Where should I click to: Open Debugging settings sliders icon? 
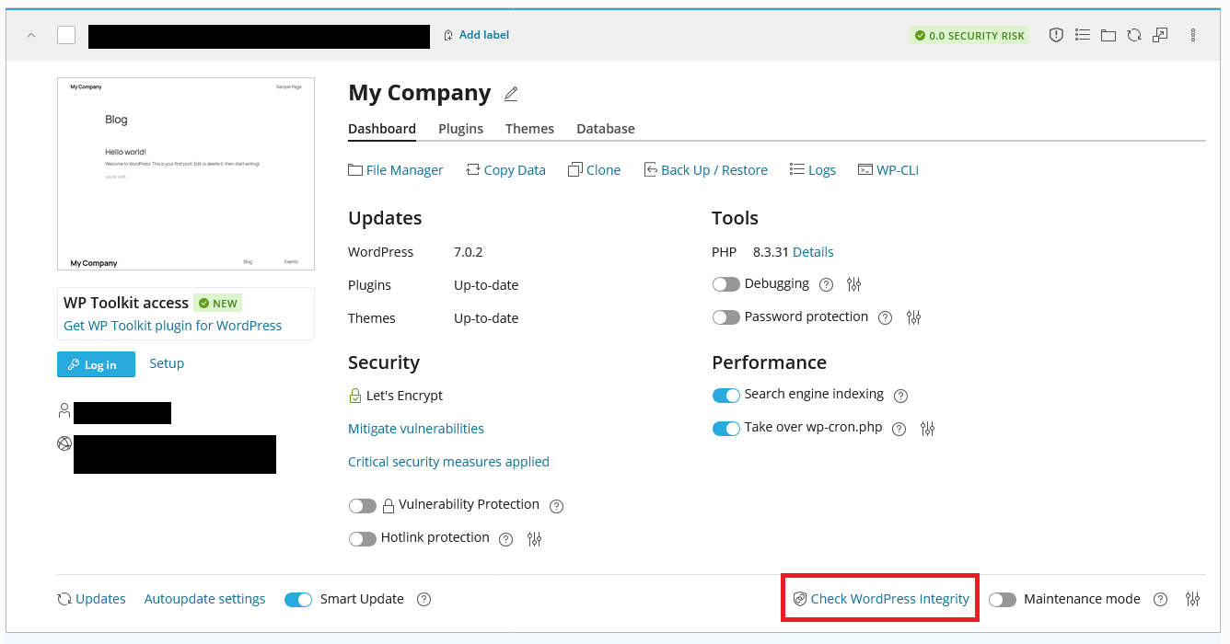point(854,285)
